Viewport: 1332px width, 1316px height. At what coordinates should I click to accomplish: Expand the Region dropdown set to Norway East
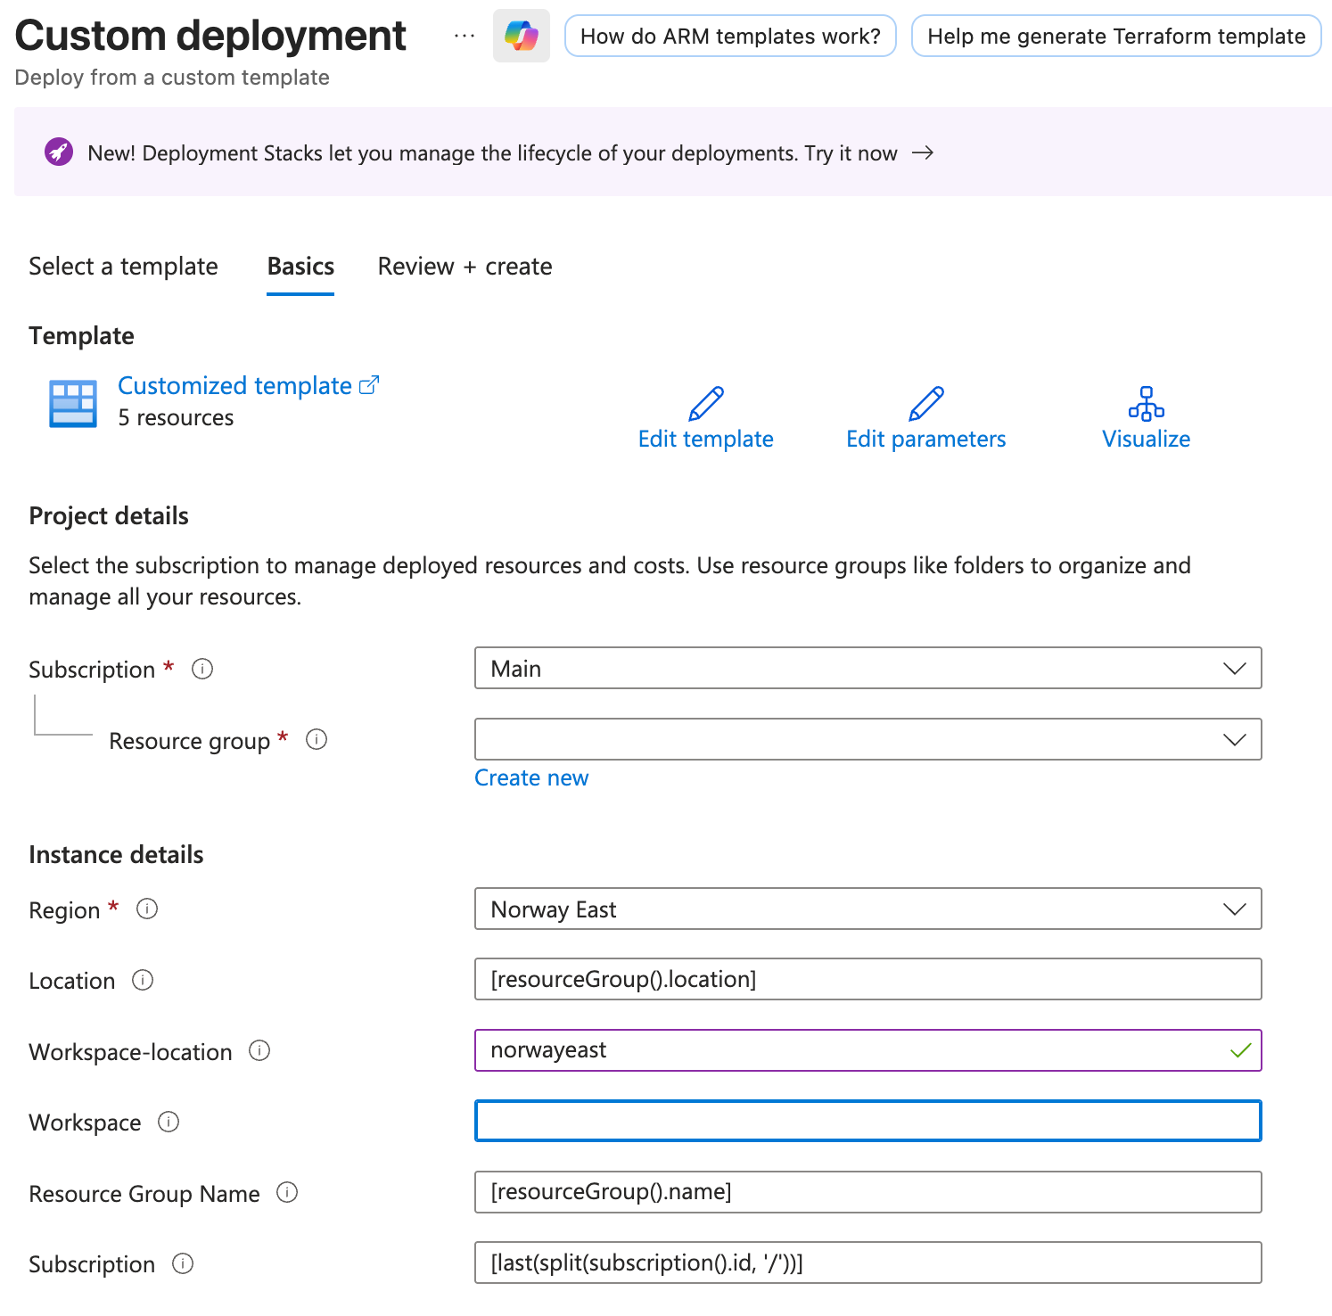tap(867, 909)
